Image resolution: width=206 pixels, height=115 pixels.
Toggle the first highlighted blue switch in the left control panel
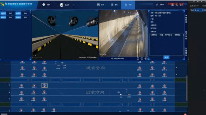3,13
